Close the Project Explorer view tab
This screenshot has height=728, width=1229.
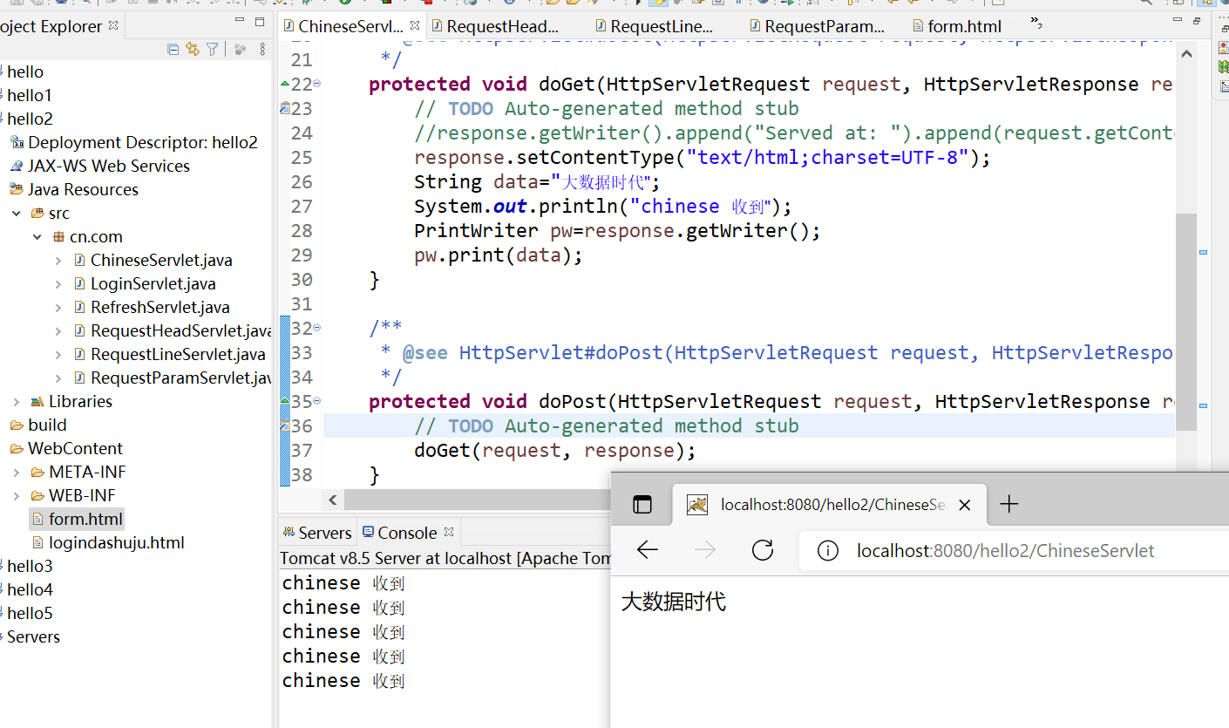point(113,26)
